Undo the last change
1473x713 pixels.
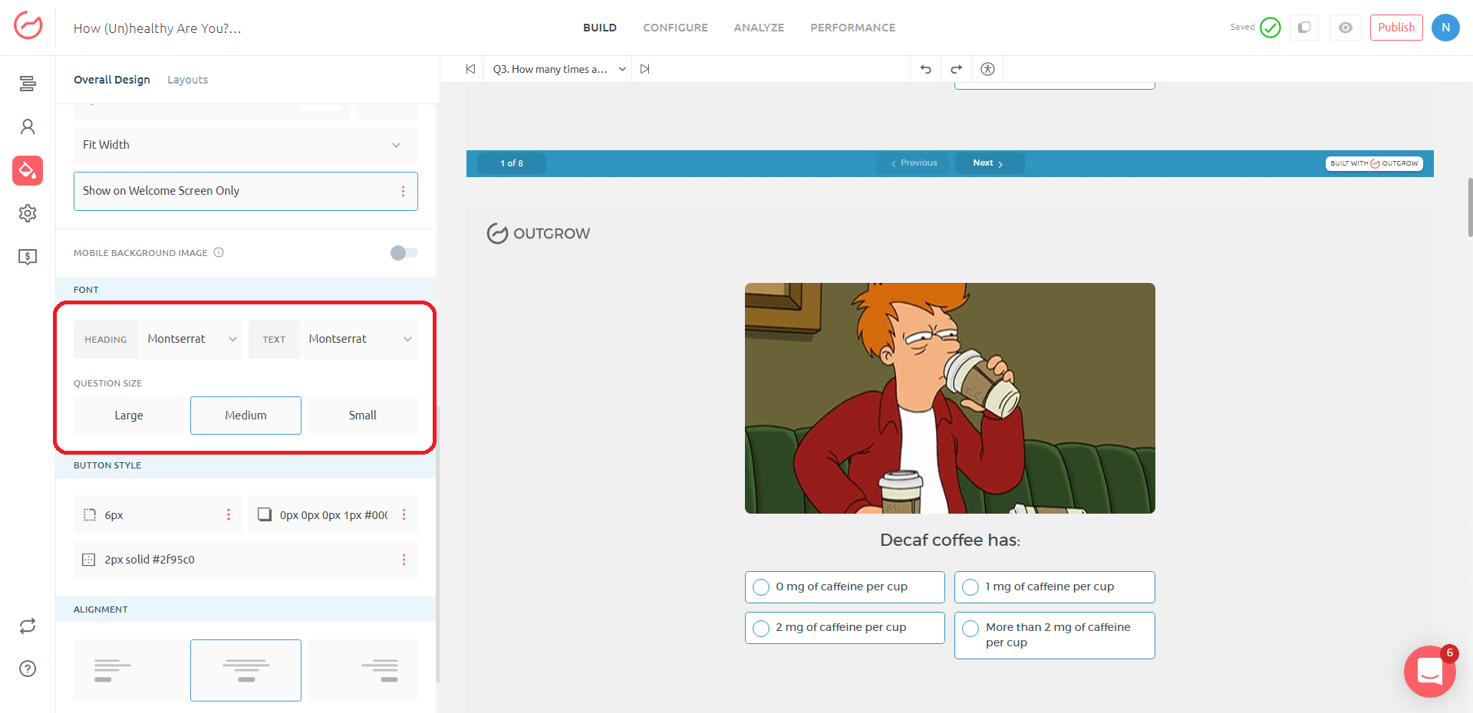click(926, 69)
